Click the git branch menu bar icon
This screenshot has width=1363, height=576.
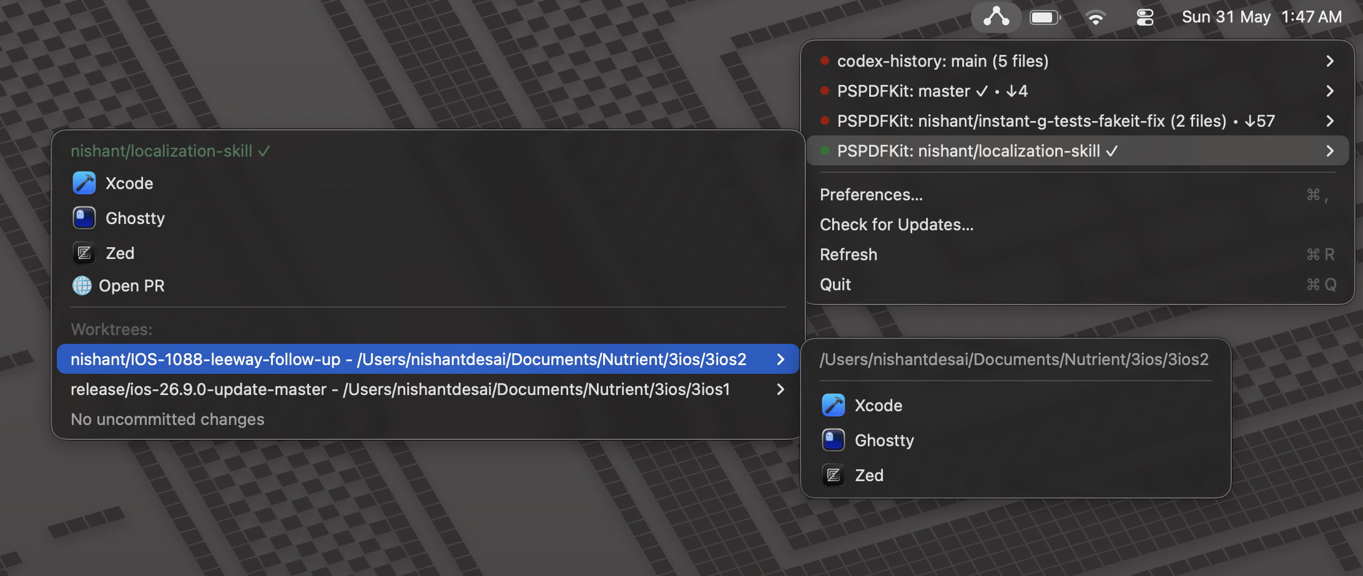(996, 17)
